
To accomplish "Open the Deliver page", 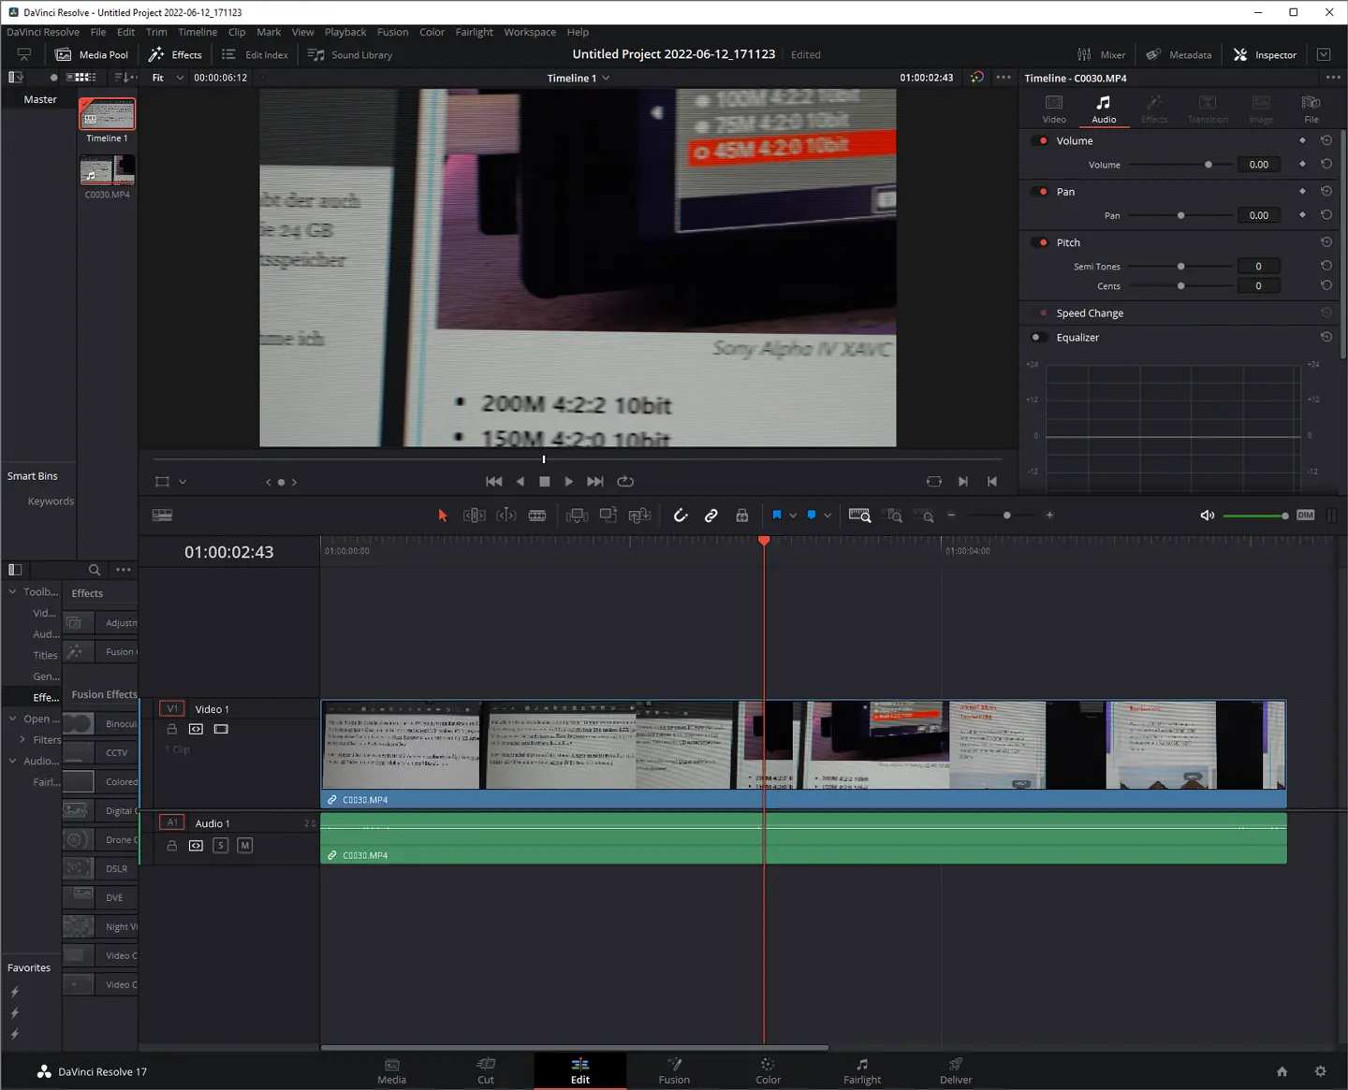I will [x=956, y=1071].
